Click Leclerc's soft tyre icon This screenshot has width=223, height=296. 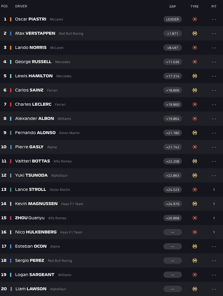pyautogui.click(x=195, y=104)
